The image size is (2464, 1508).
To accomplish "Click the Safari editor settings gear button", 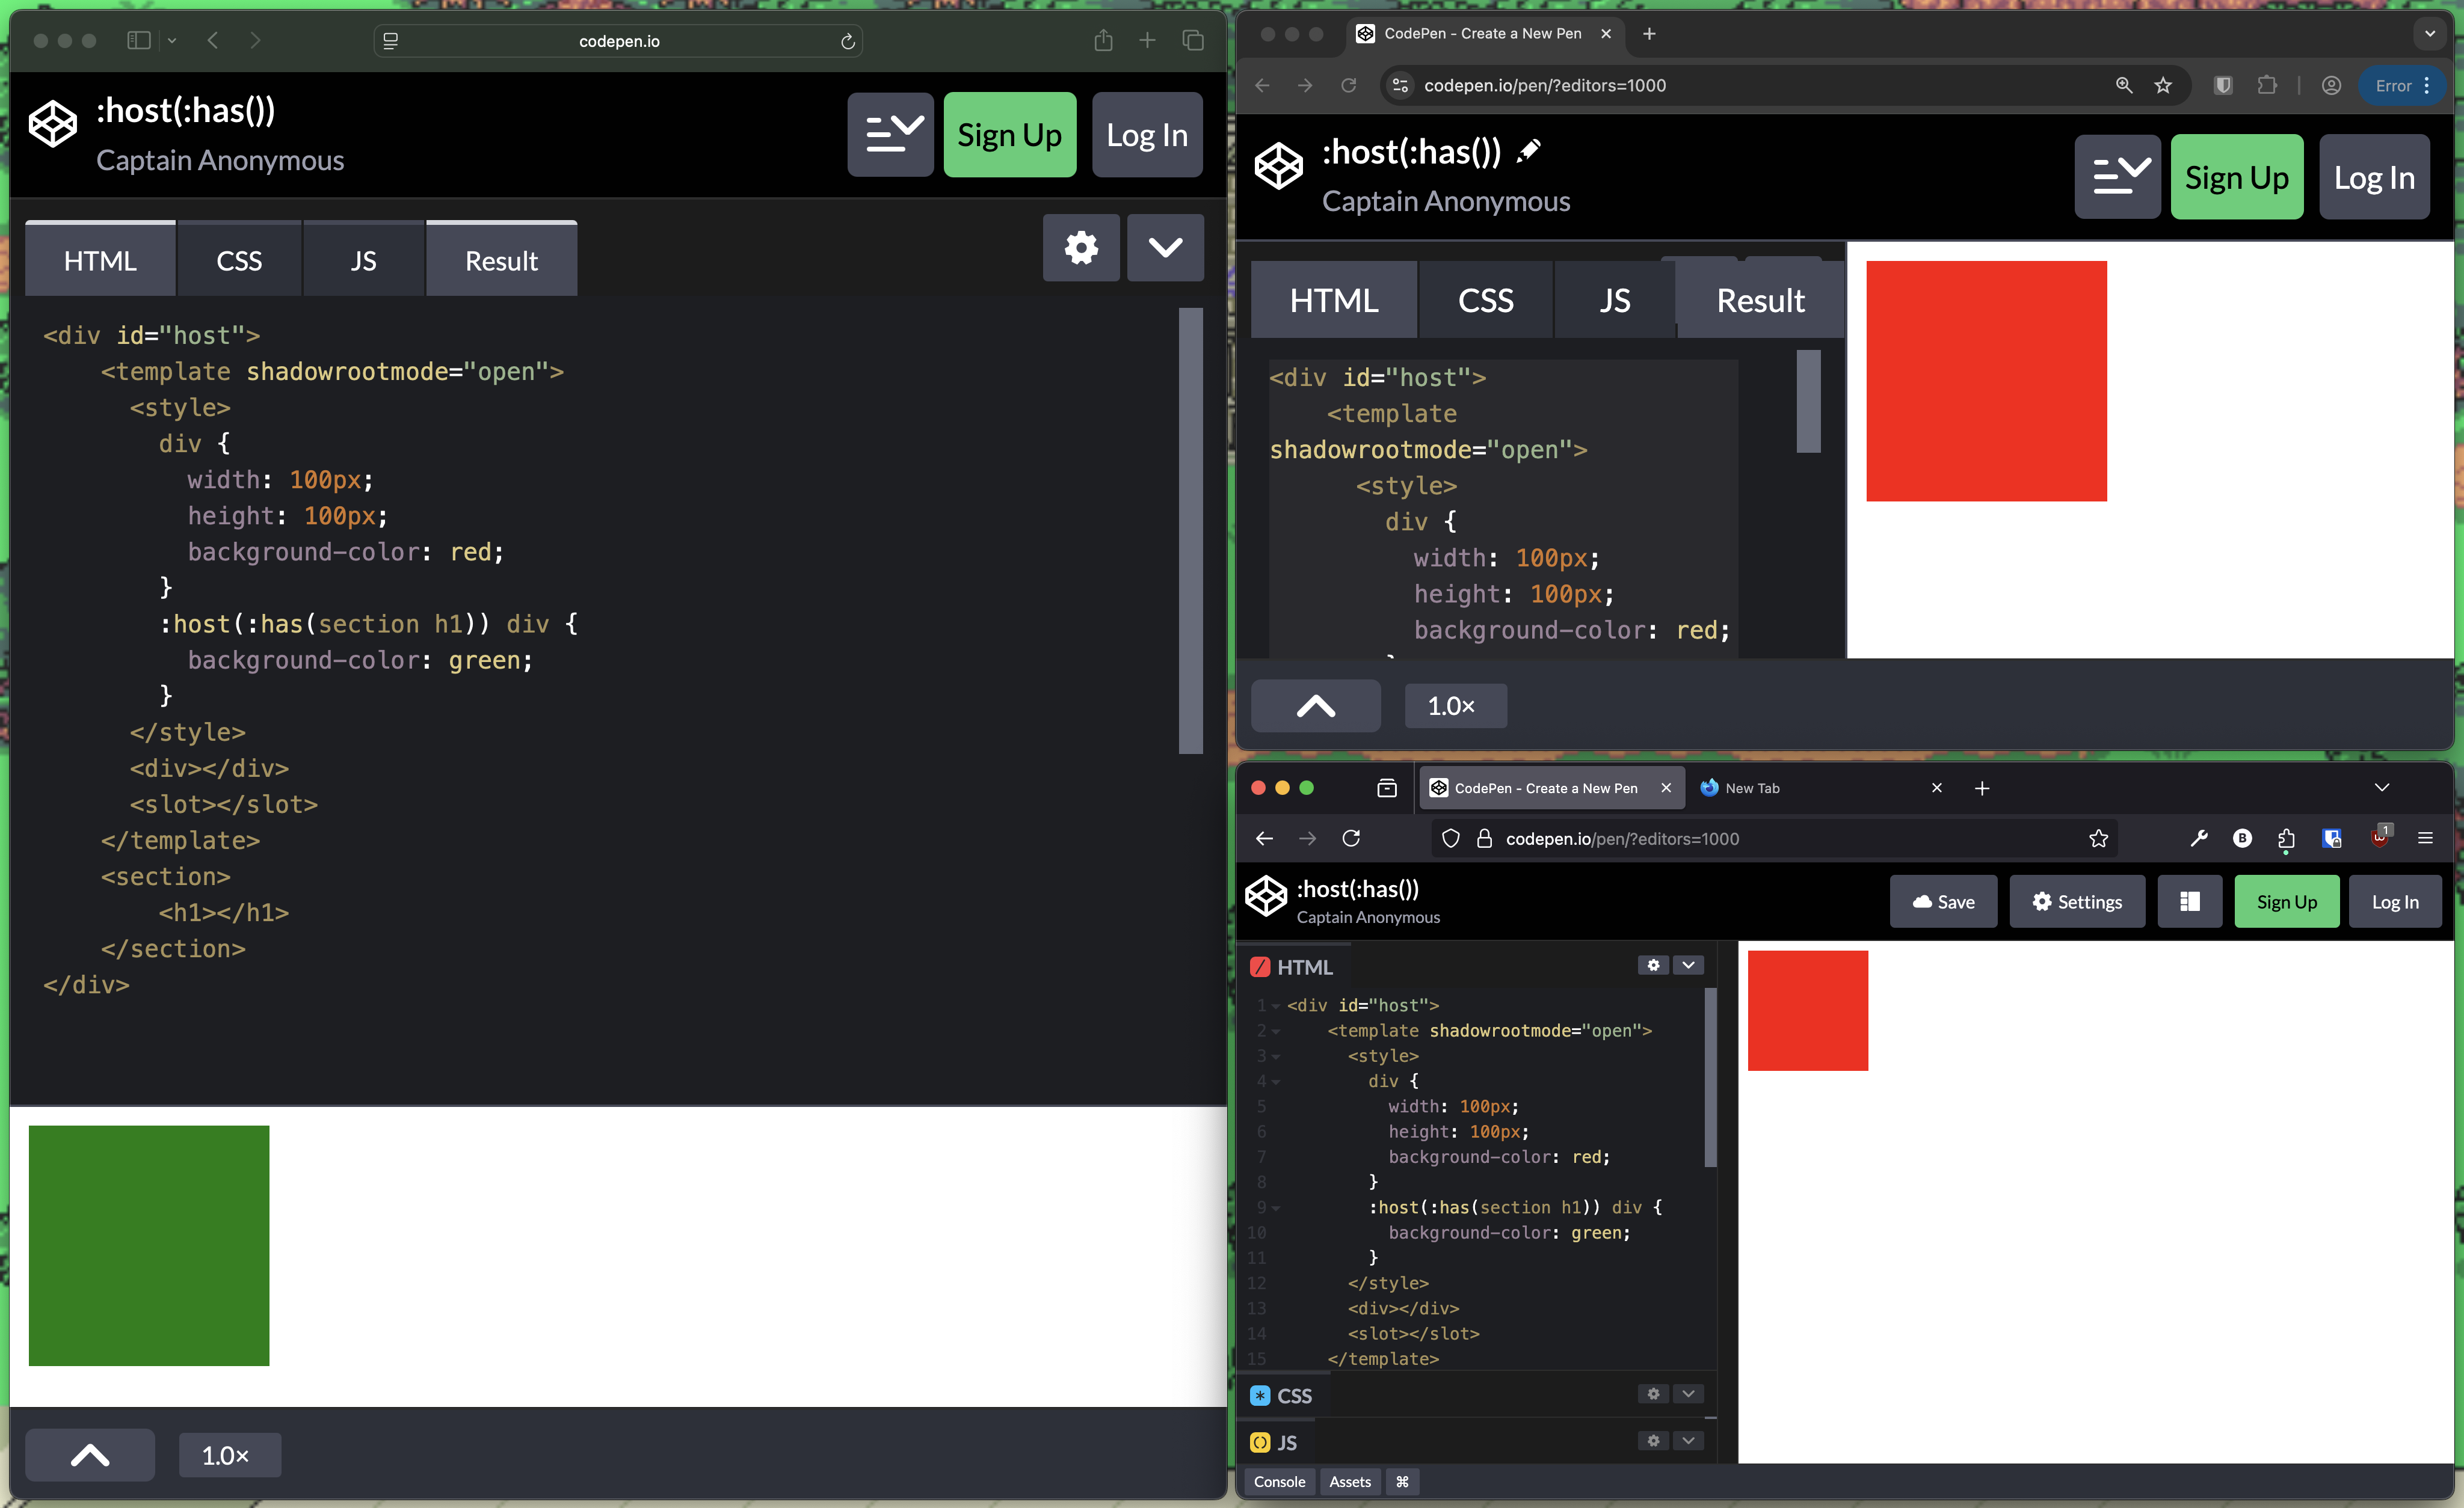I will 1080,247.
